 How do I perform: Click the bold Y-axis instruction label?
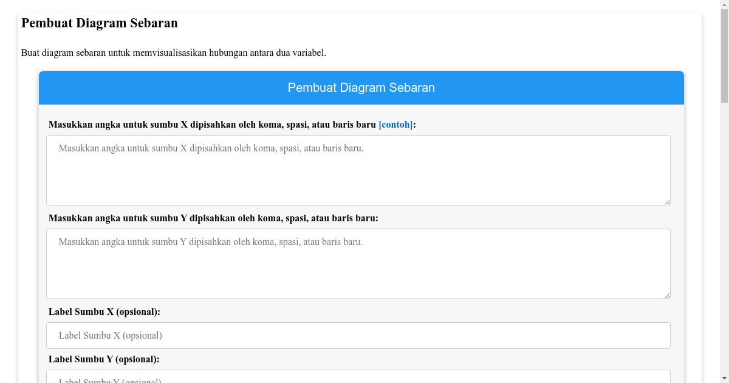click(213, 218)
